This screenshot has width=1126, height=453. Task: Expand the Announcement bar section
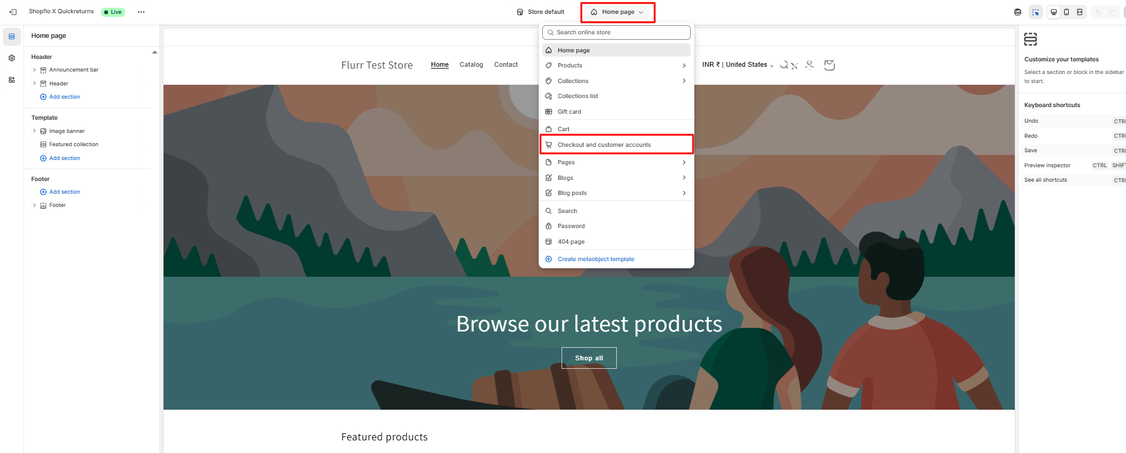(x=34, y=70)
